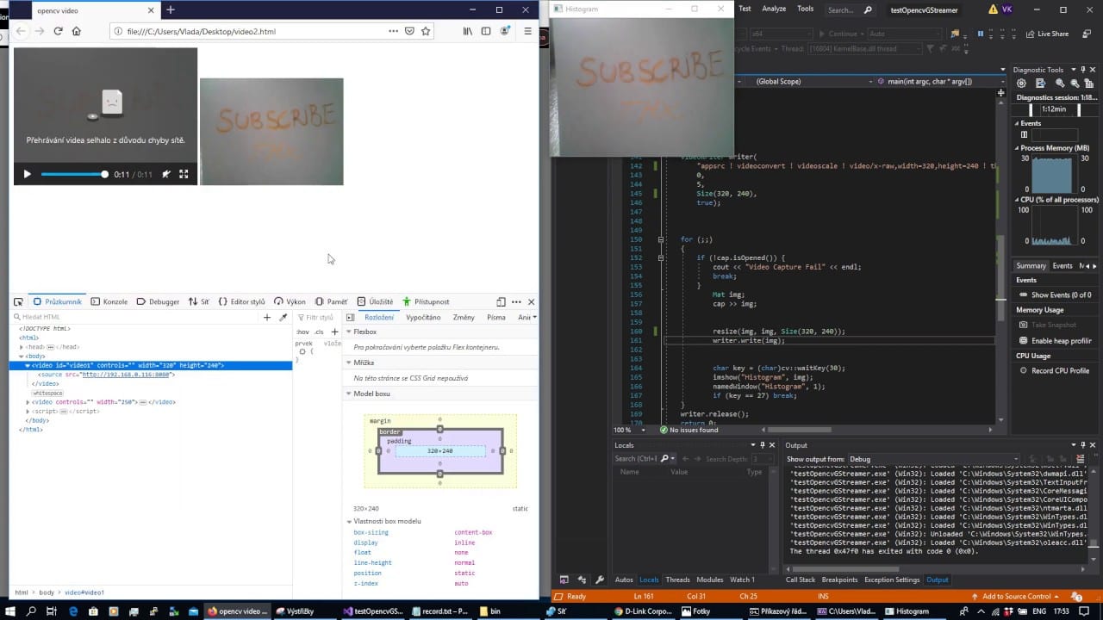Collapse the Flexbox section

[x=349, y=332]
